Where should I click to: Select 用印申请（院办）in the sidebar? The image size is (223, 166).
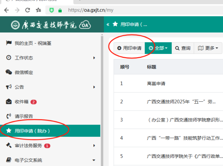32,131
